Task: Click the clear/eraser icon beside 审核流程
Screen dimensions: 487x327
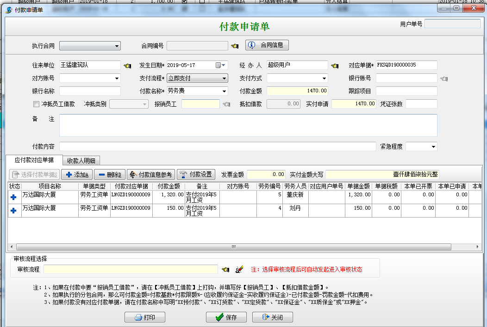Action: [x=239, y=269]
